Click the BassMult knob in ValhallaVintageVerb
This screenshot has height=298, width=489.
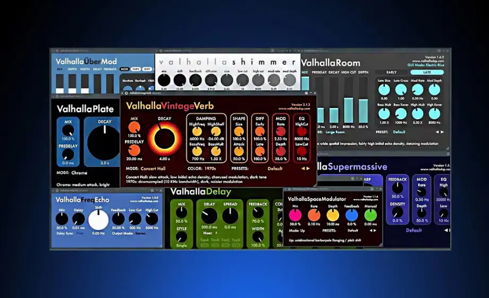pos(215,152)
